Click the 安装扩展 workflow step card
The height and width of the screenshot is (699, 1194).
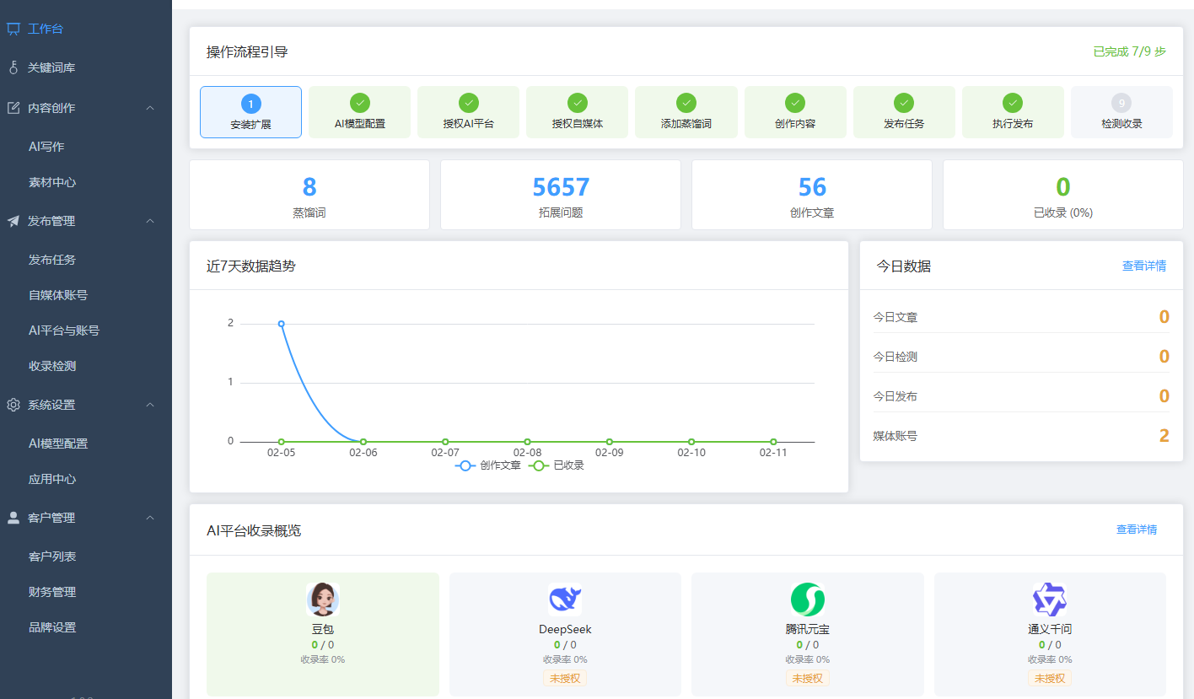click(x=250, y=110)
